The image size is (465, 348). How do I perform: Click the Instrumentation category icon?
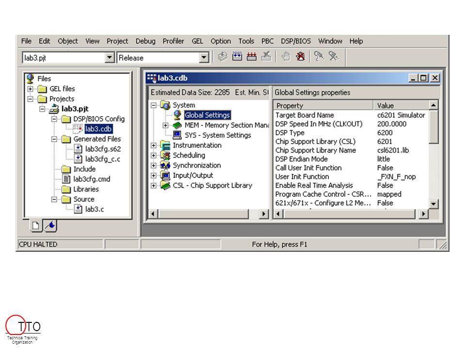pyautogui.click(x=166, y=145)
